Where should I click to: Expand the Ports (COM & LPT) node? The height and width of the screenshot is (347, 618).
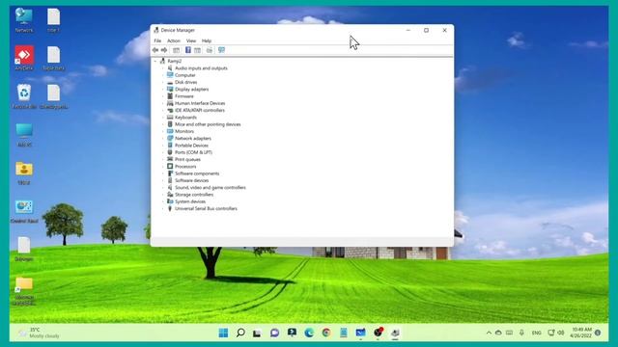[x=163, y=152]
